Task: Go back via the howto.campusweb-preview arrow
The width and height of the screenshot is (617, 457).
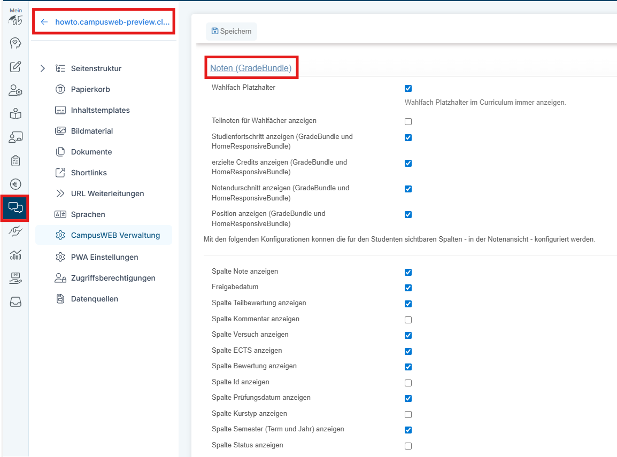Action: [x=44, y=22]
